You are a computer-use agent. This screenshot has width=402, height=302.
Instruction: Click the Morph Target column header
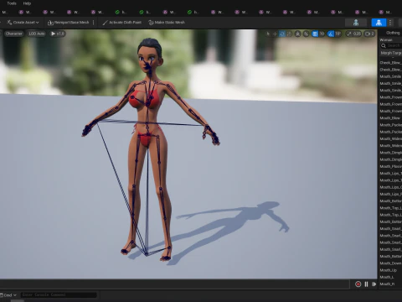pos(391,53)
